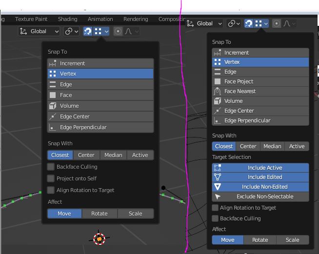This screenshot has width=319, height=254.
Task: Open pivot point dropdown, right header
Action: click(x=234, y=23)
